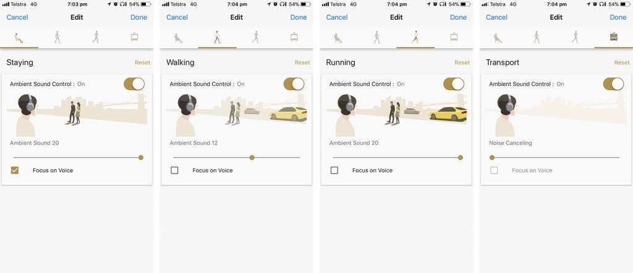Select the Staying icon tab in first screen
The height and width of the screenshot is (273, 633).
19,38
